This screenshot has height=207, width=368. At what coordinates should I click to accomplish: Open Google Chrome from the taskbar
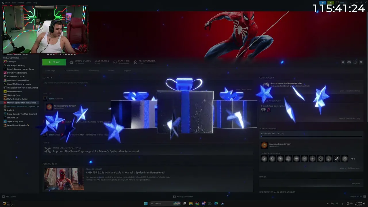197,204
